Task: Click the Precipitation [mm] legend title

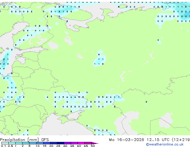Action: pos(19,139)
